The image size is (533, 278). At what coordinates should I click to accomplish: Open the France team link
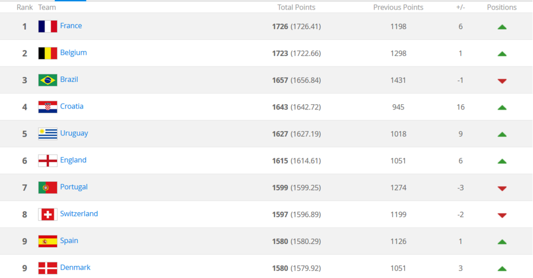[71, 26]
